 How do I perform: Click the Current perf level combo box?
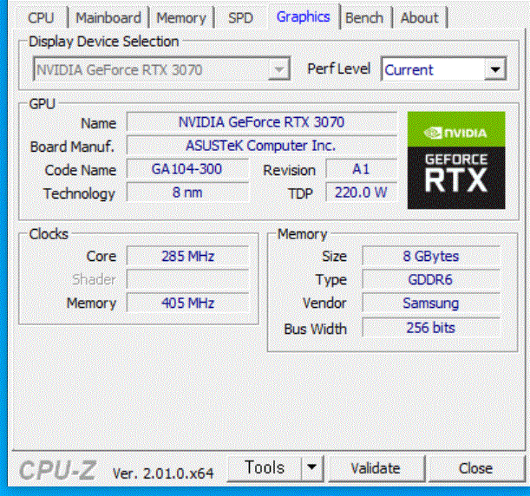(x=443, y=69)
